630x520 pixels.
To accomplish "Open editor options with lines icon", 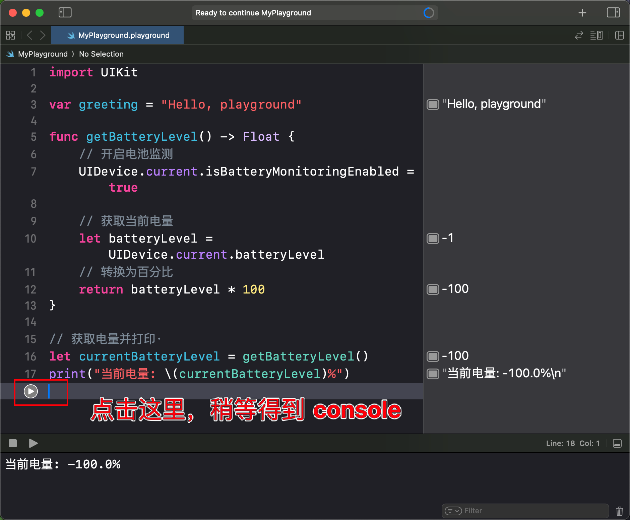I will [596, 35].
